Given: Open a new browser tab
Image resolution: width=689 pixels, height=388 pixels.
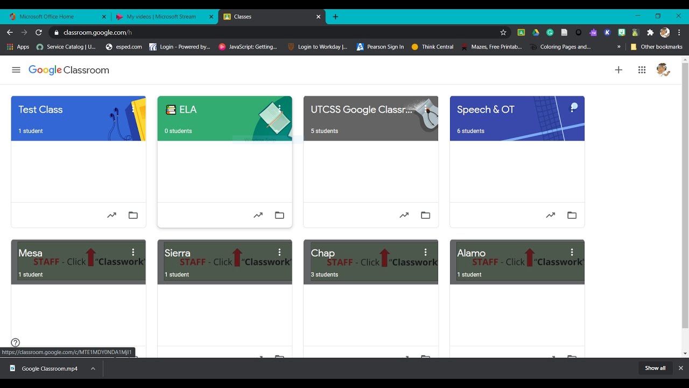Looking at the screenshot, I should point(335,17).
